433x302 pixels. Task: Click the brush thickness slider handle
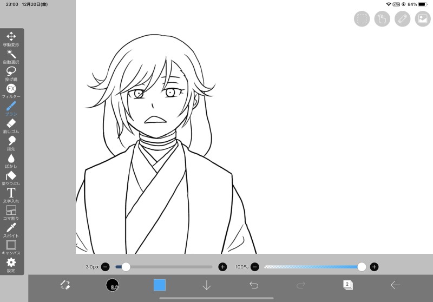(126, 267)
